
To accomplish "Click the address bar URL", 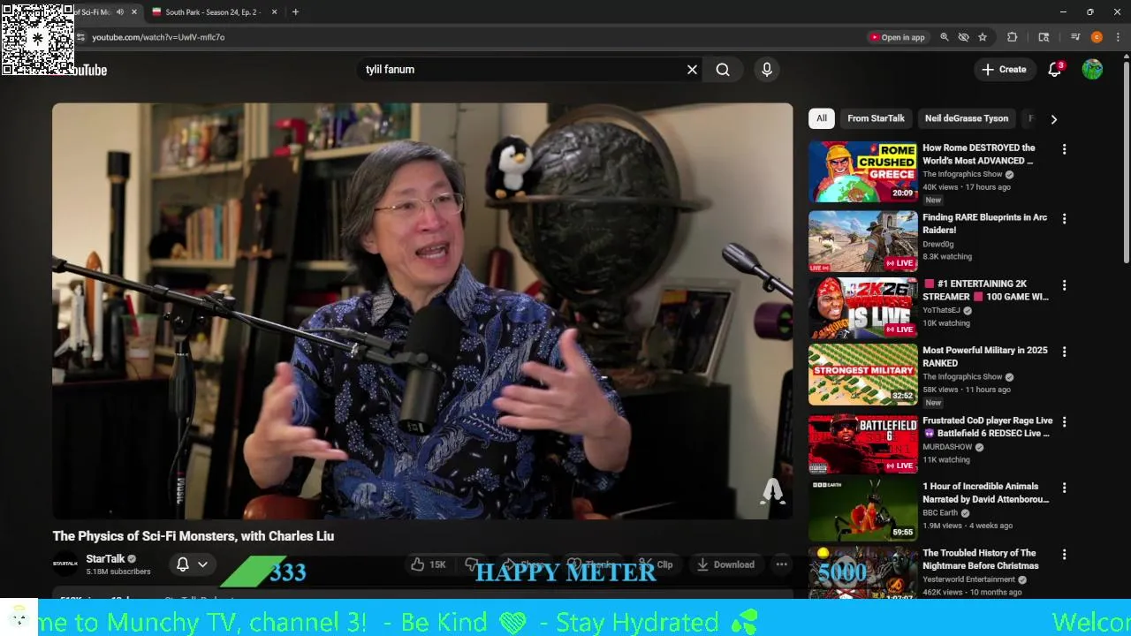I will [x=158, y=37].
